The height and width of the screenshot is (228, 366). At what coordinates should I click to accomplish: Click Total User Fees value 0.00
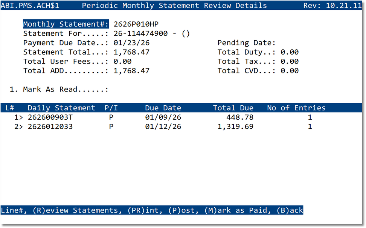pyautogui.click(x=122, y=61)
